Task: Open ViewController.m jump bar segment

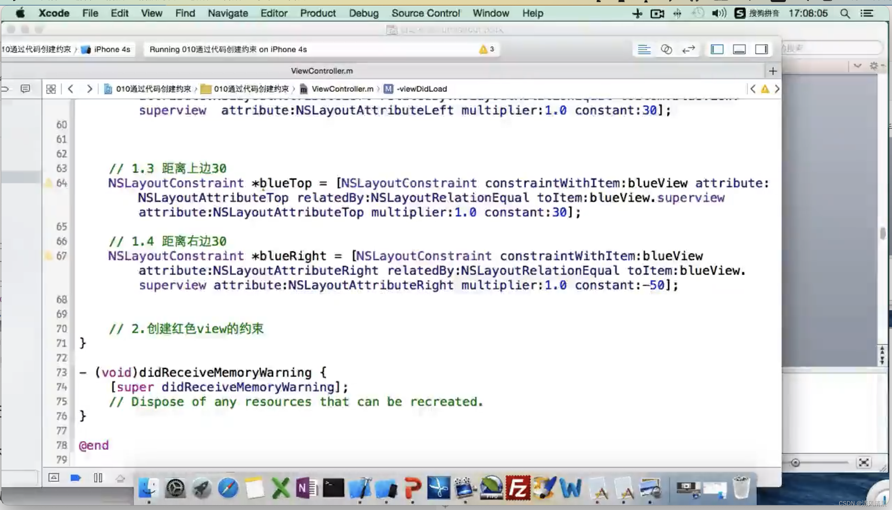Action: (342, 89)
